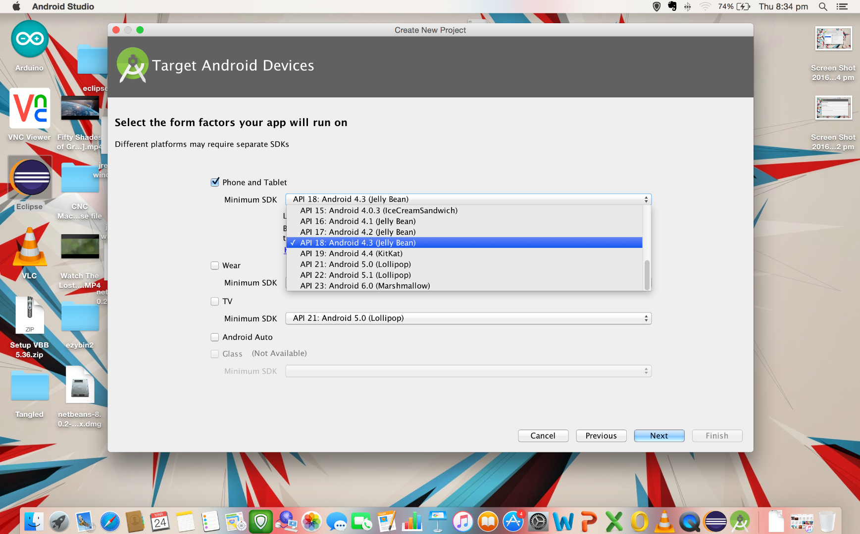Screen dimensions: 860x534
Task: Open Messages blue bubble icon in dock
Action: coord(337,522)
